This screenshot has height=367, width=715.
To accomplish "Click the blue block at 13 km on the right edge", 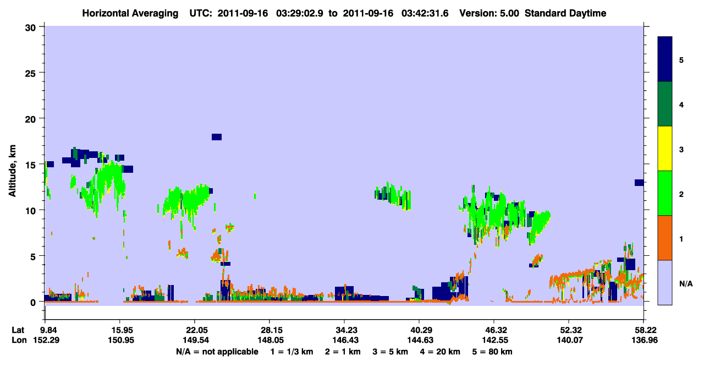I will [639, 183].
